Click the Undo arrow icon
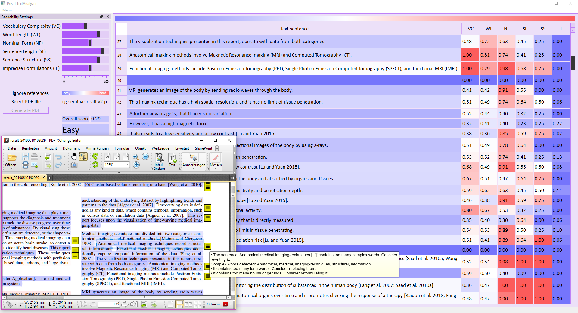Screen dimensions: 578x313 point(58,156)
